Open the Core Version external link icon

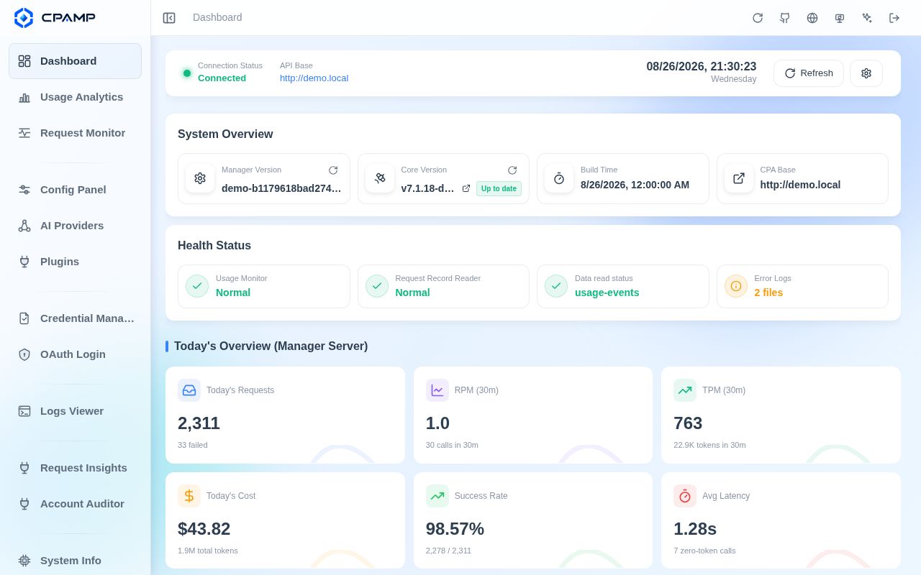[466, 188]
